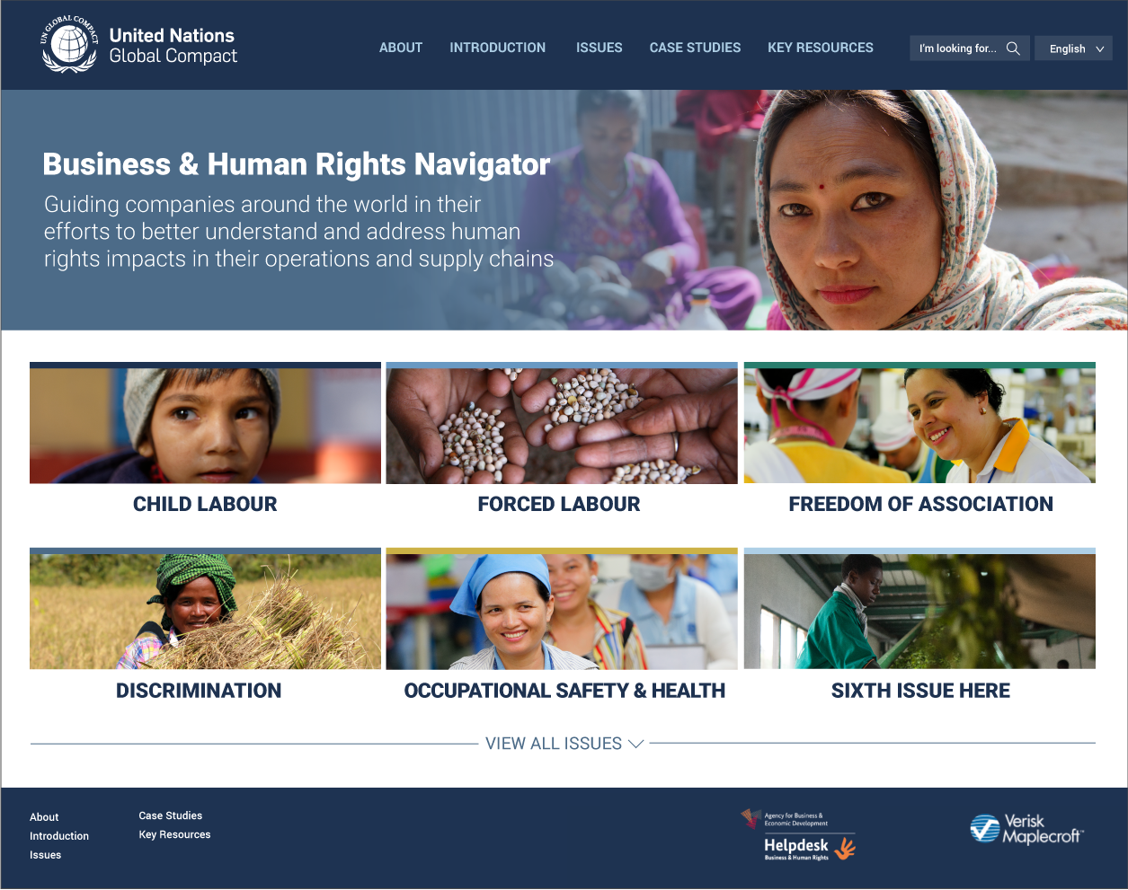The height and width of the screenshot is (890, 1128).
Task: Open the About menu item
Action: point(401,48)
